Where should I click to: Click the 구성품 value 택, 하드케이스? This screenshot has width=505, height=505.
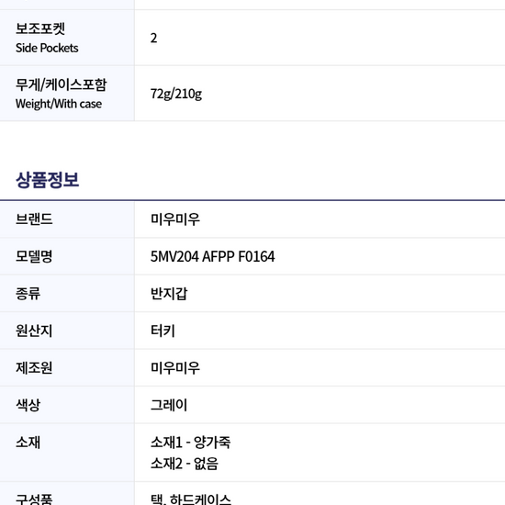(191, 499)
